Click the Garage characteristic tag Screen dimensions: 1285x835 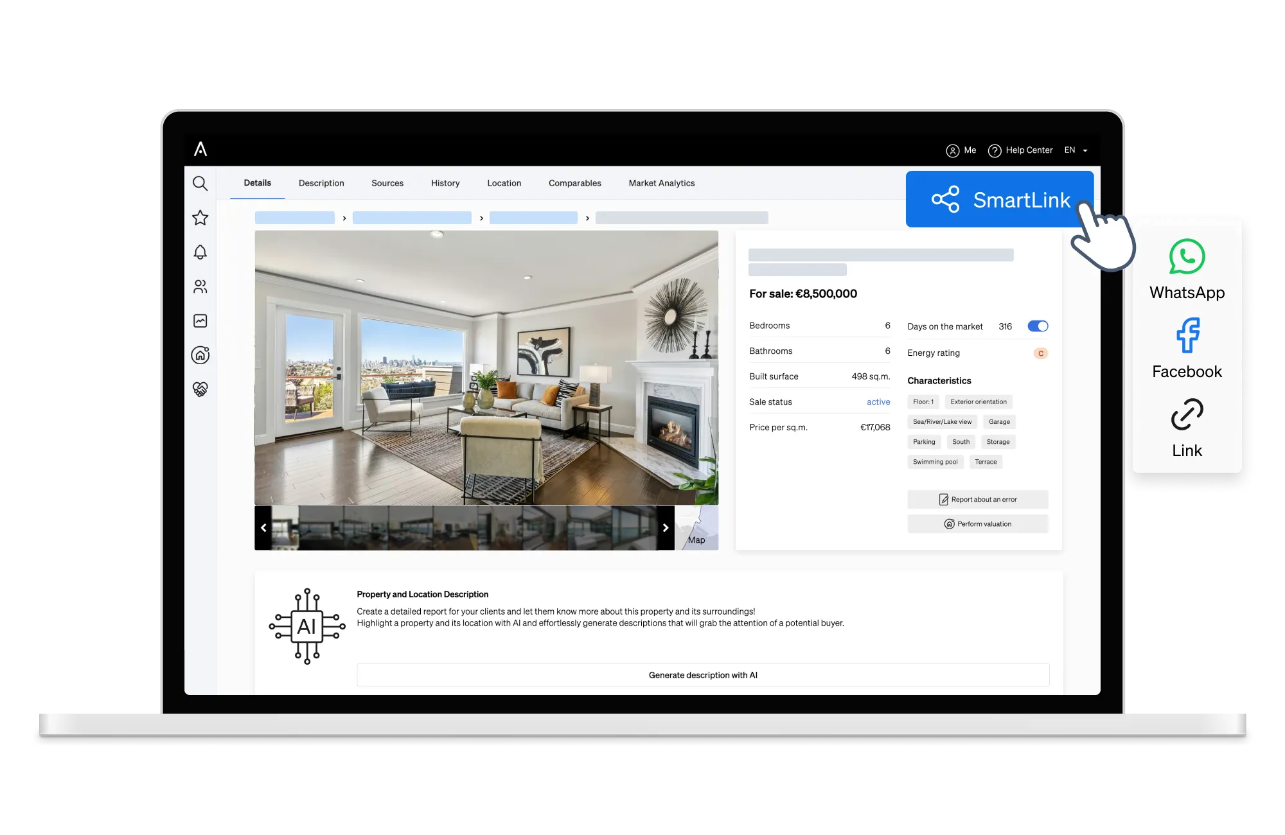point(999,422)
